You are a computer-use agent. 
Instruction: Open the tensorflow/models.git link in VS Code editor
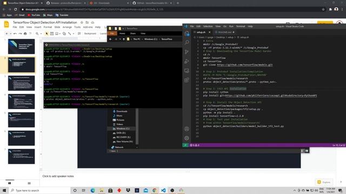tap(245, 65)
